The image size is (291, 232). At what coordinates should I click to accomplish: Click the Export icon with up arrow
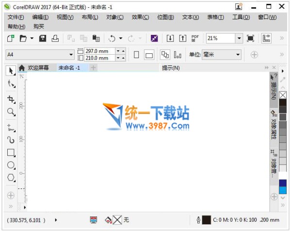[x=183, y=38]
